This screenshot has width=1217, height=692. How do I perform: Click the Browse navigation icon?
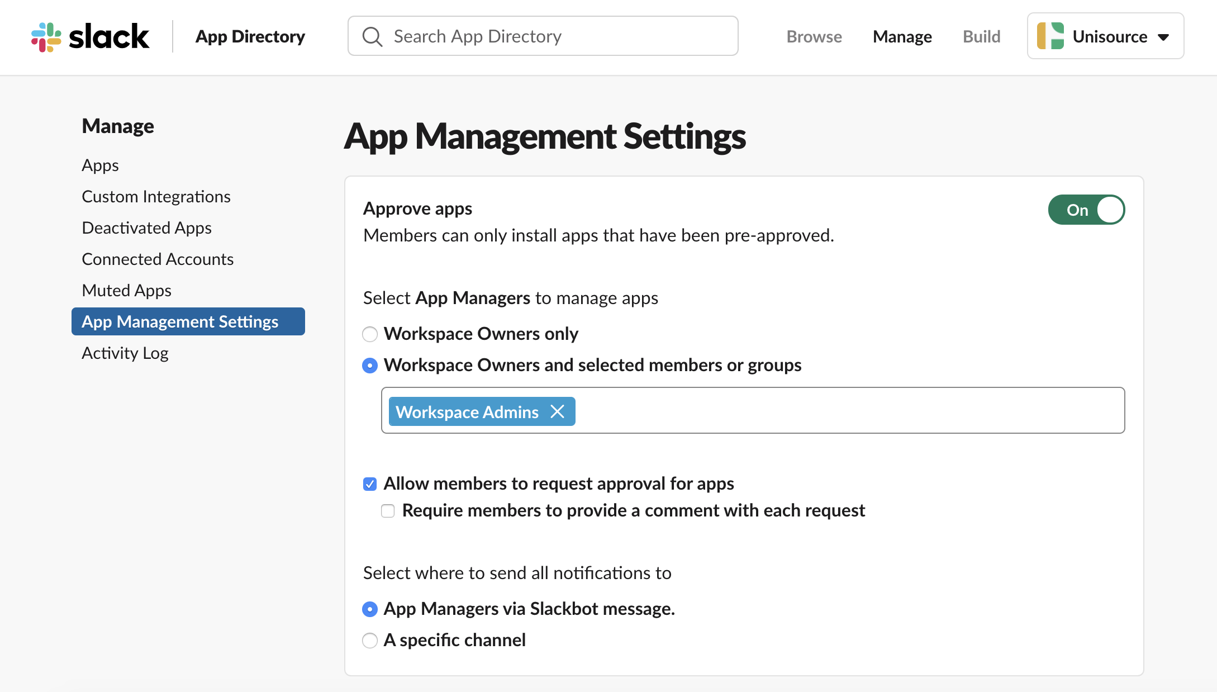(x=814, y=37)
